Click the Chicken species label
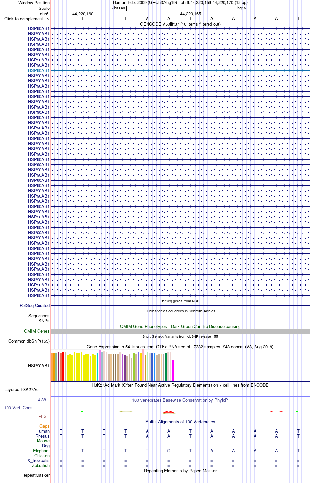Viewport: 310px width, 483px height. [42, 456]
